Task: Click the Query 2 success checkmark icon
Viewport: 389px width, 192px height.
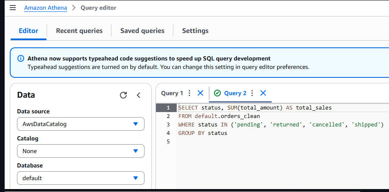Action: pyautogui.click(x=217, y=93)
